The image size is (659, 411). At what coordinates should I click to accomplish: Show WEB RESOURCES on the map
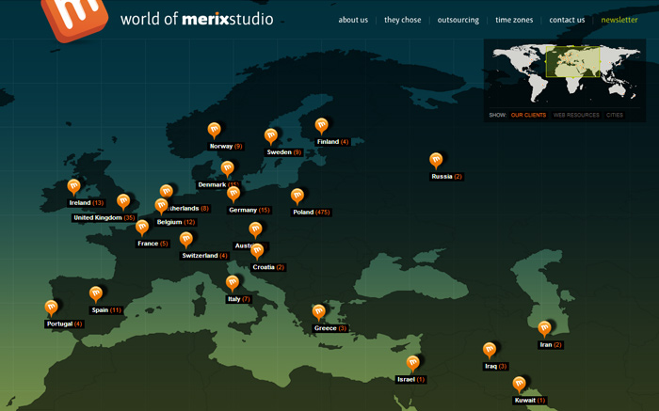pyautogui.click(x=576, y=115)
